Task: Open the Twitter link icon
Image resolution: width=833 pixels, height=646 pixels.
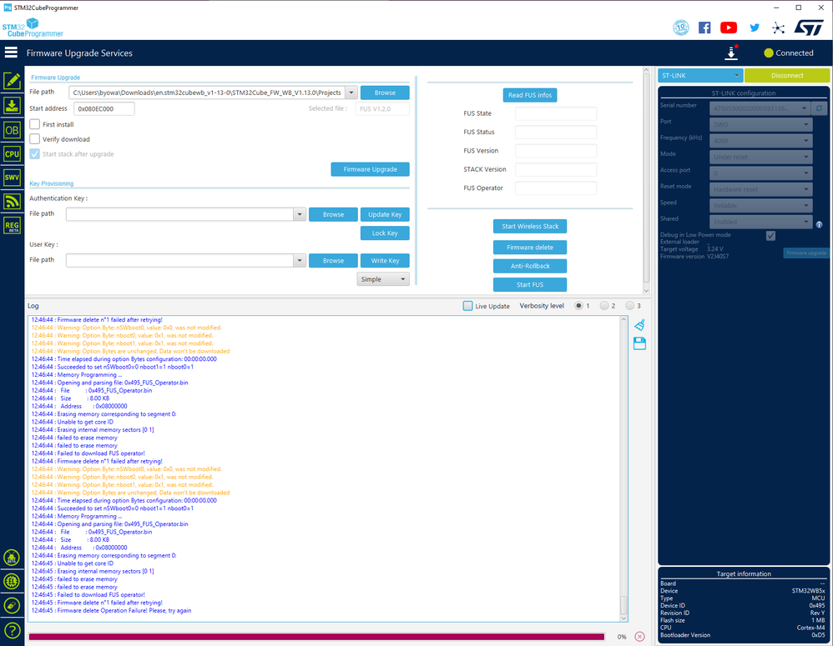Action: (x=755, y=28)
